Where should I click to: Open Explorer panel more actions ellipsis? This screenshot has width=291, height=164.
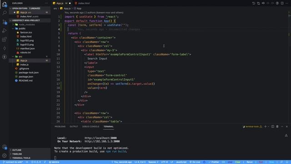click(46, 3)
